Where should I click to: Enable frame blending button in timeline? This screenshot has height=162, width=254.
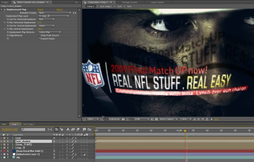coord(73,129)
